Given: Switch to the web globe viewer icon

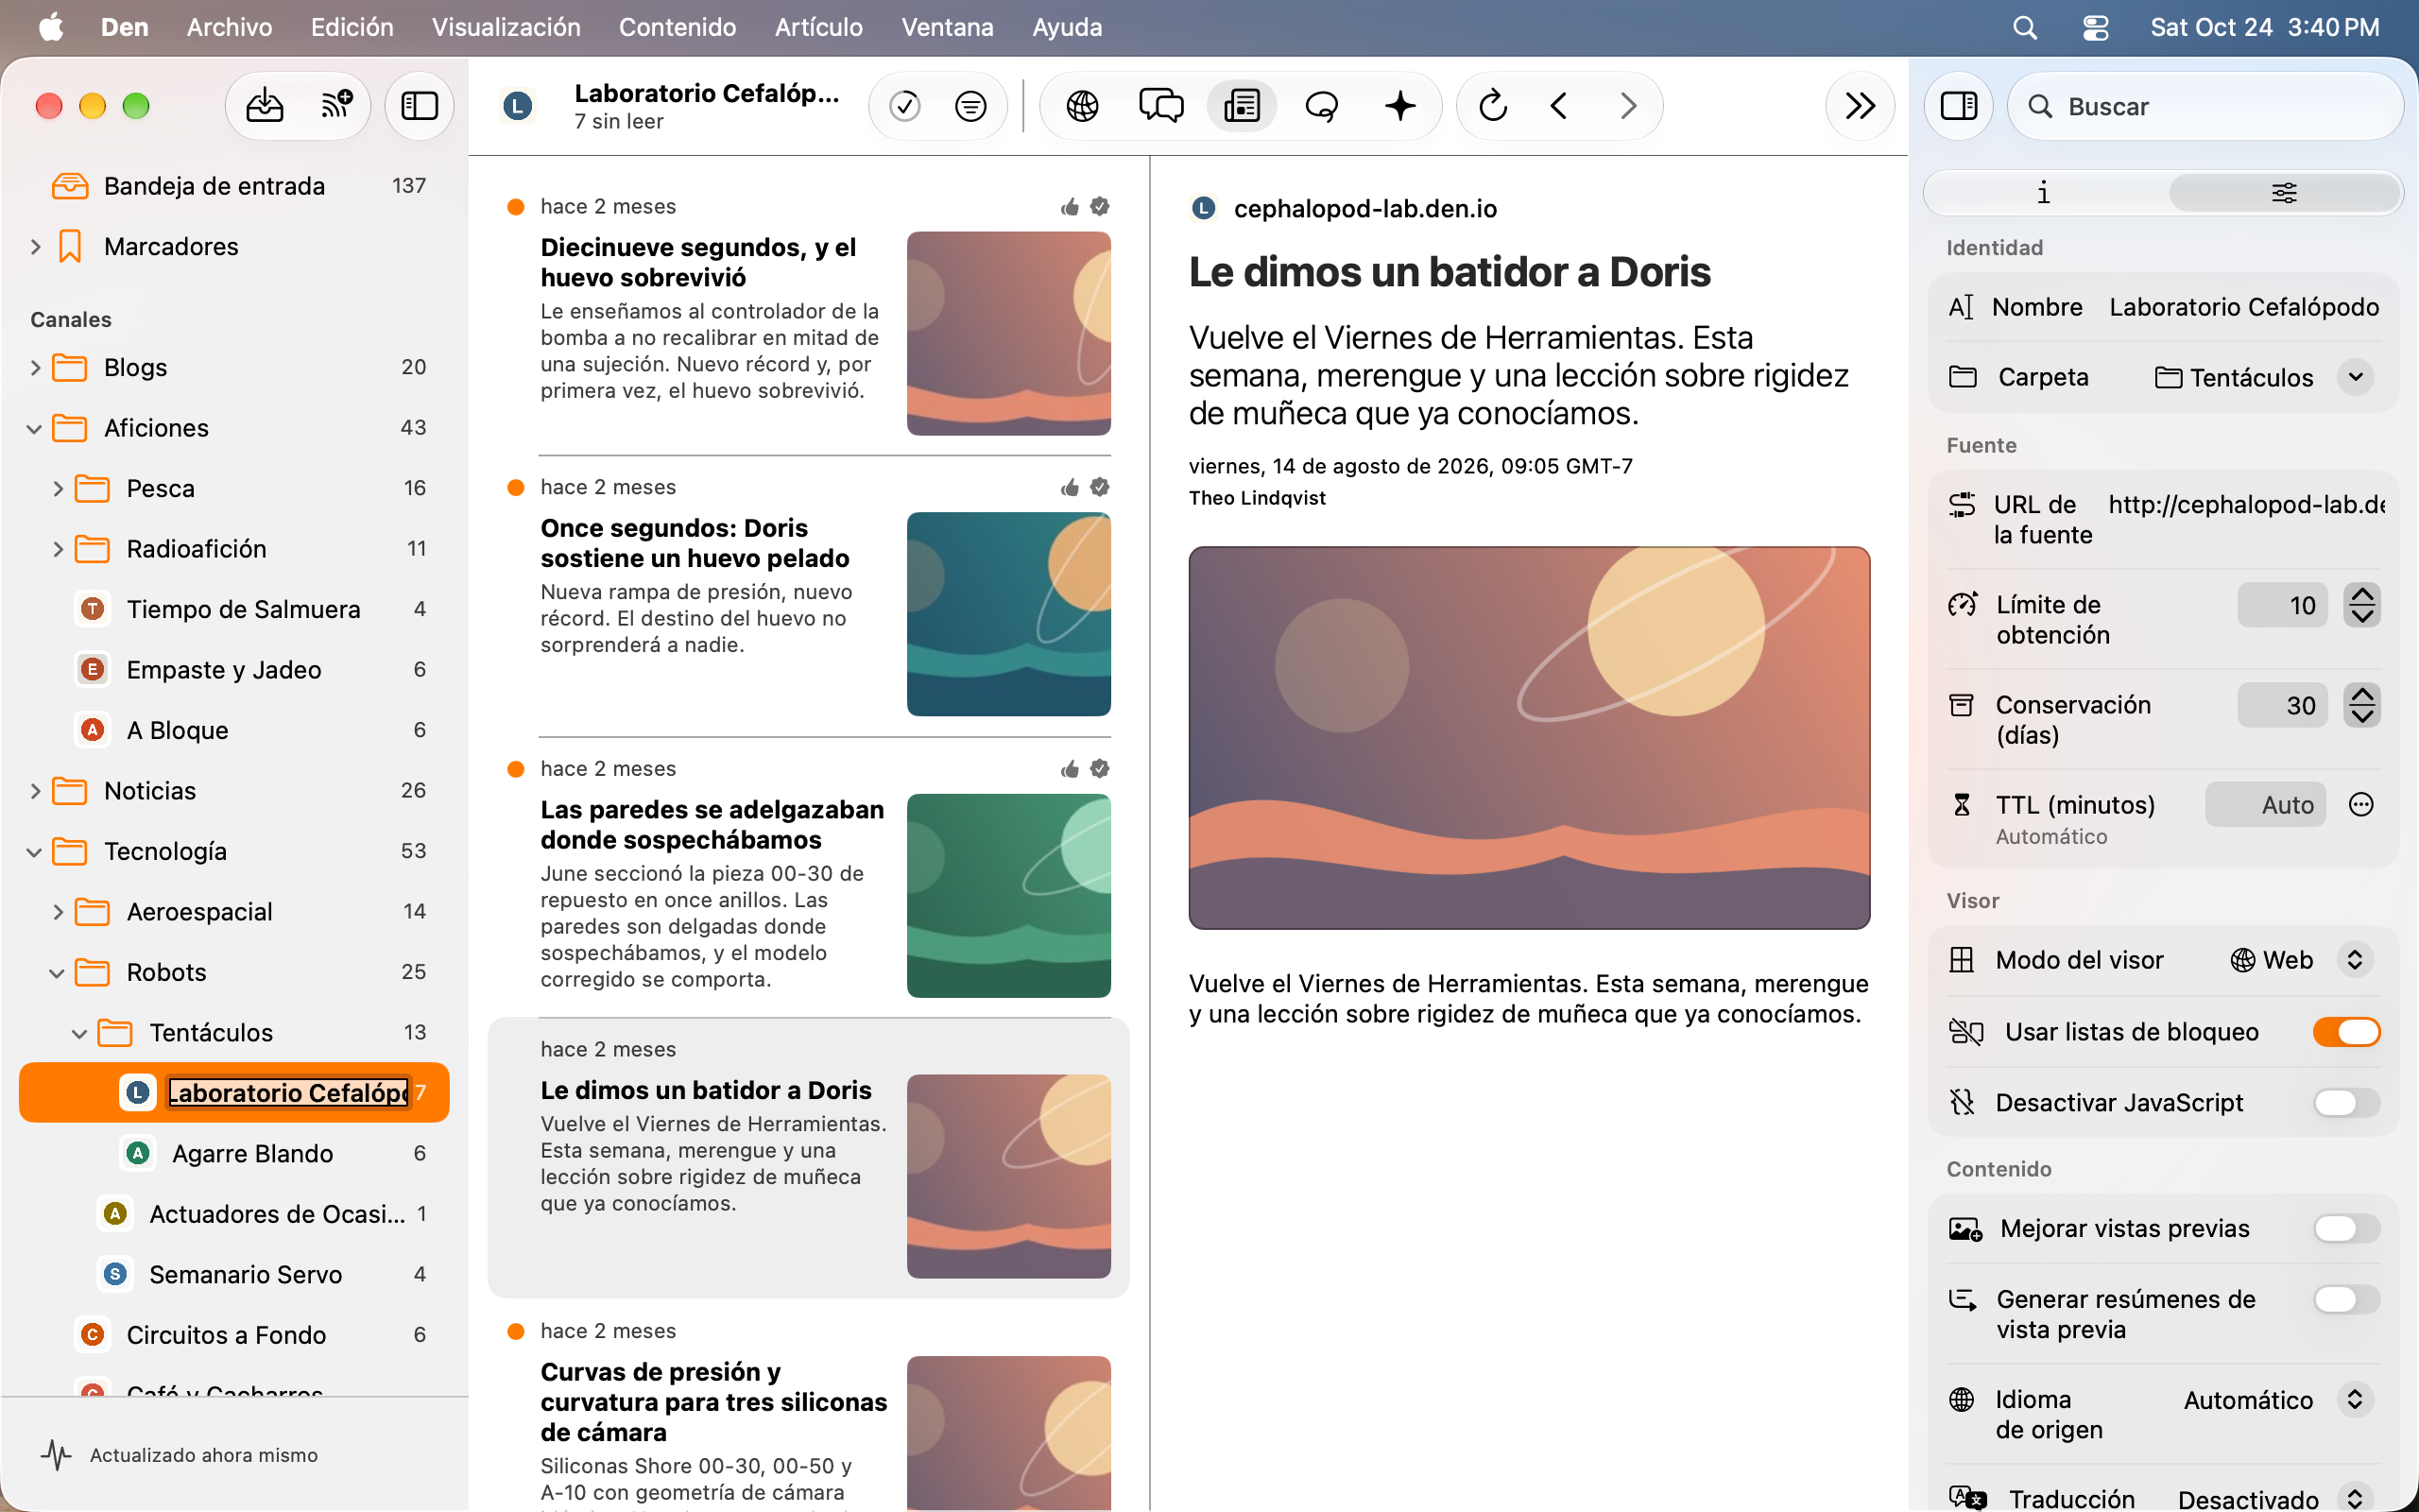Looking at the screenshot, I should [x=1083, y=105].
